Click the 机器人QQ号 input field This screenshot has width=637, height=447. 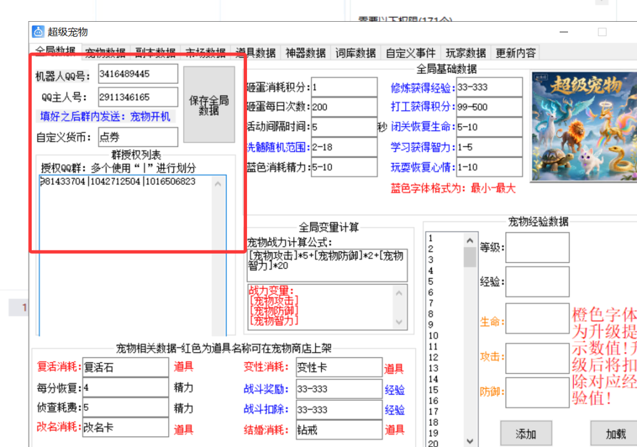[x=137, y=74]
